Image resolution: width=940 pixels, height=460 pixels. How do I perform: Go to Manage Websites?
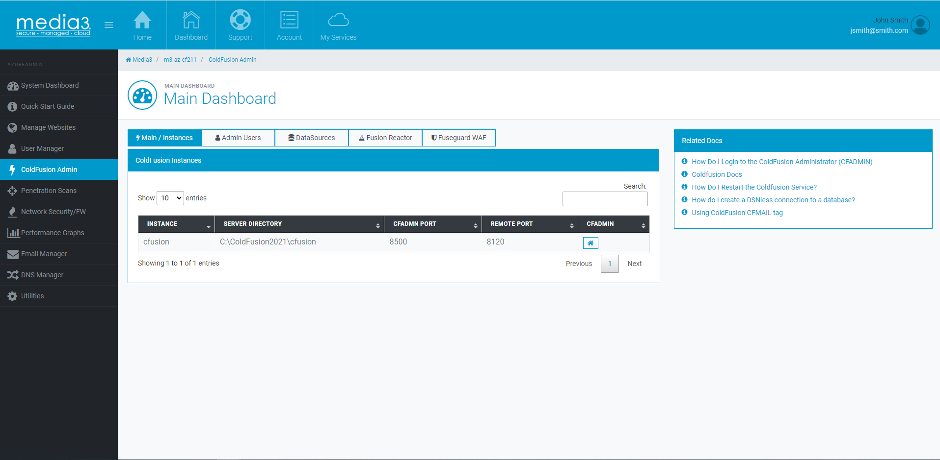click(59, 127)
